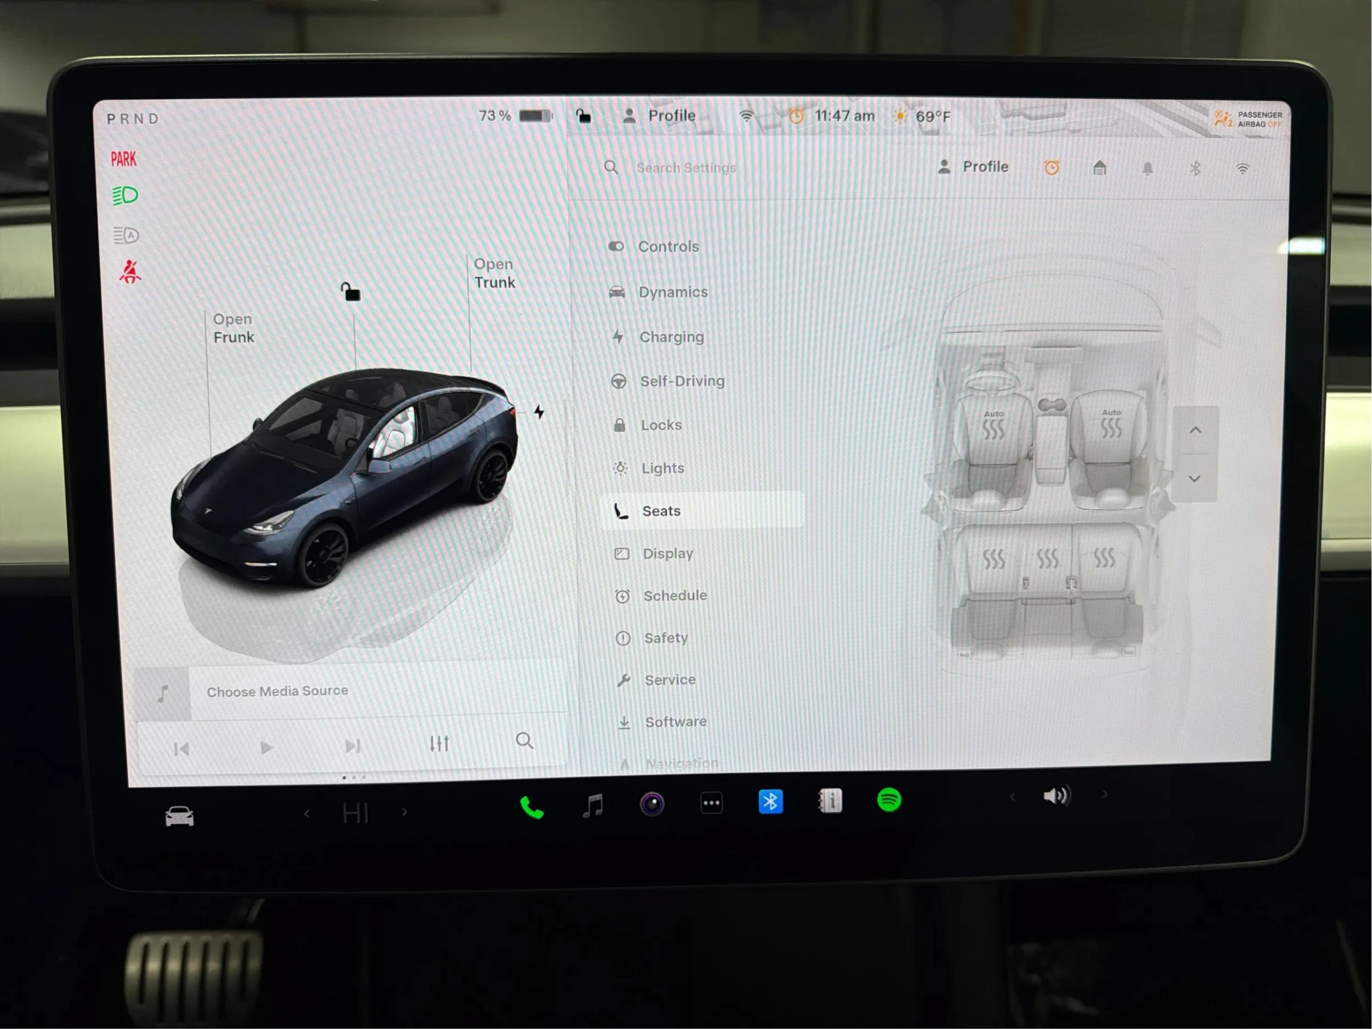Viewport: 1372px width, 1029px height.
Task: Decrease cabin temperature with left arrow
Action: 307,813
